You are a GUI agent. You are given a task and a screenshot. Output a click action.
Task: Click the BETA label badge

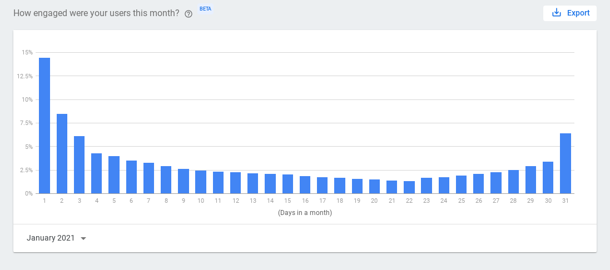tap(205, 9)
